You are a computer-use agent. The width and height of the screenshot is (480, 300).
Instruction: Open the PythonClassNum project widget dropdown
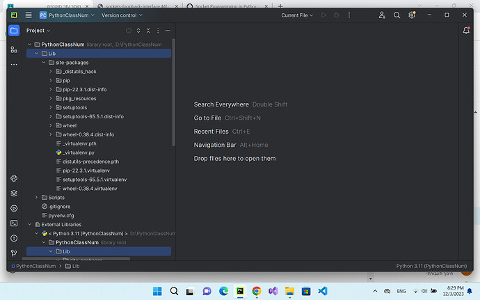[67, 15]
